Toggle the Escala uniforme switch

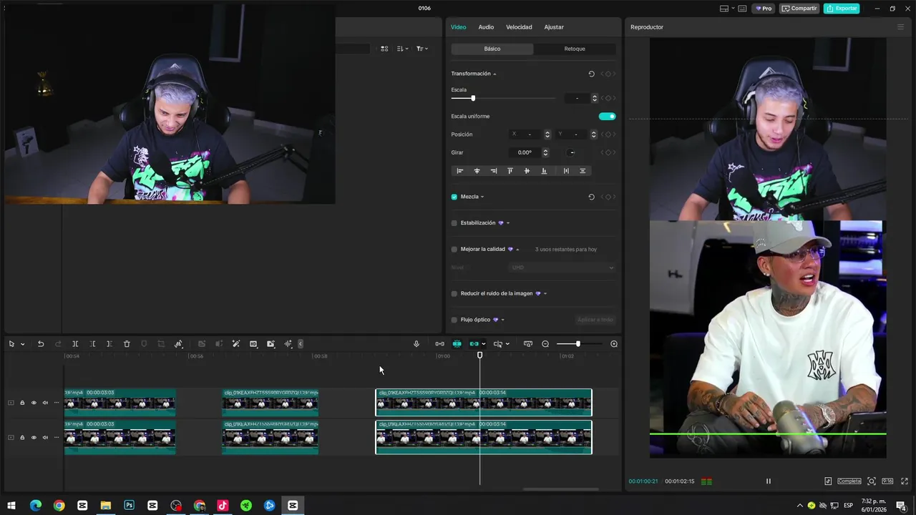click(607, 116)
